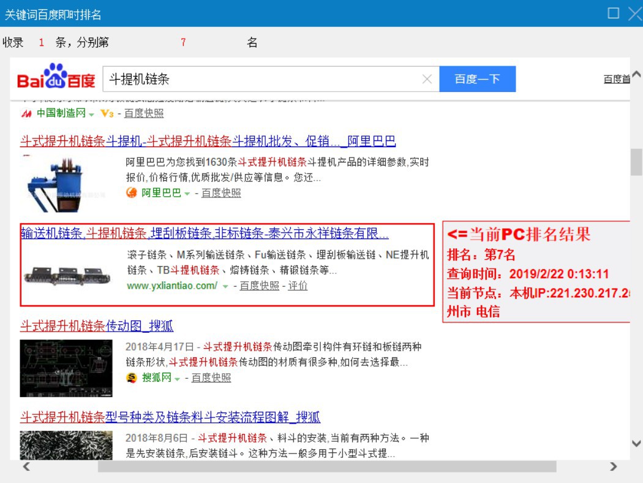Click the vertical scrollbar thumb
The height and width of the screenshot is (483, 643).
[x=636, y=162]
